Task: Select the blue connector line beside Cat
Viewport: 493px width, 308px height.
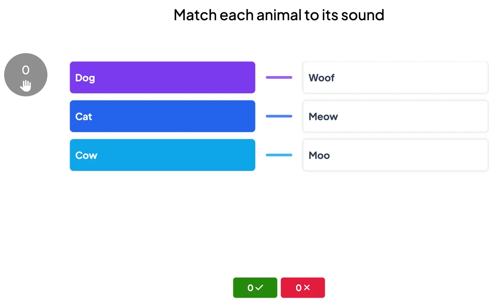Action: 279,116
